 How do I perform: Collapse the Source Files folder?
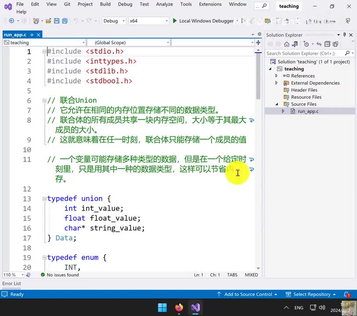(277, 104)
